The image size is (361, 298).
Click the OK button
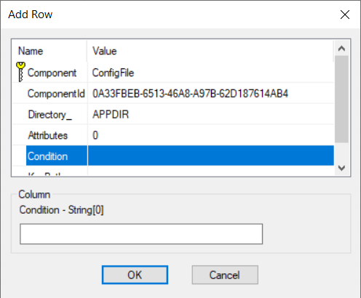[x=135, y=275]
